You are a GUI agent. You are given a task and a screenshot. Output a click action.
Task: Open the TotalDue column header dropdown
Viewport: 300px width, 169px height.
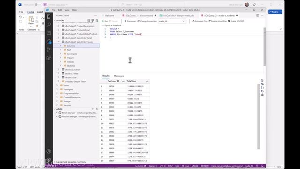coord(147,81)
